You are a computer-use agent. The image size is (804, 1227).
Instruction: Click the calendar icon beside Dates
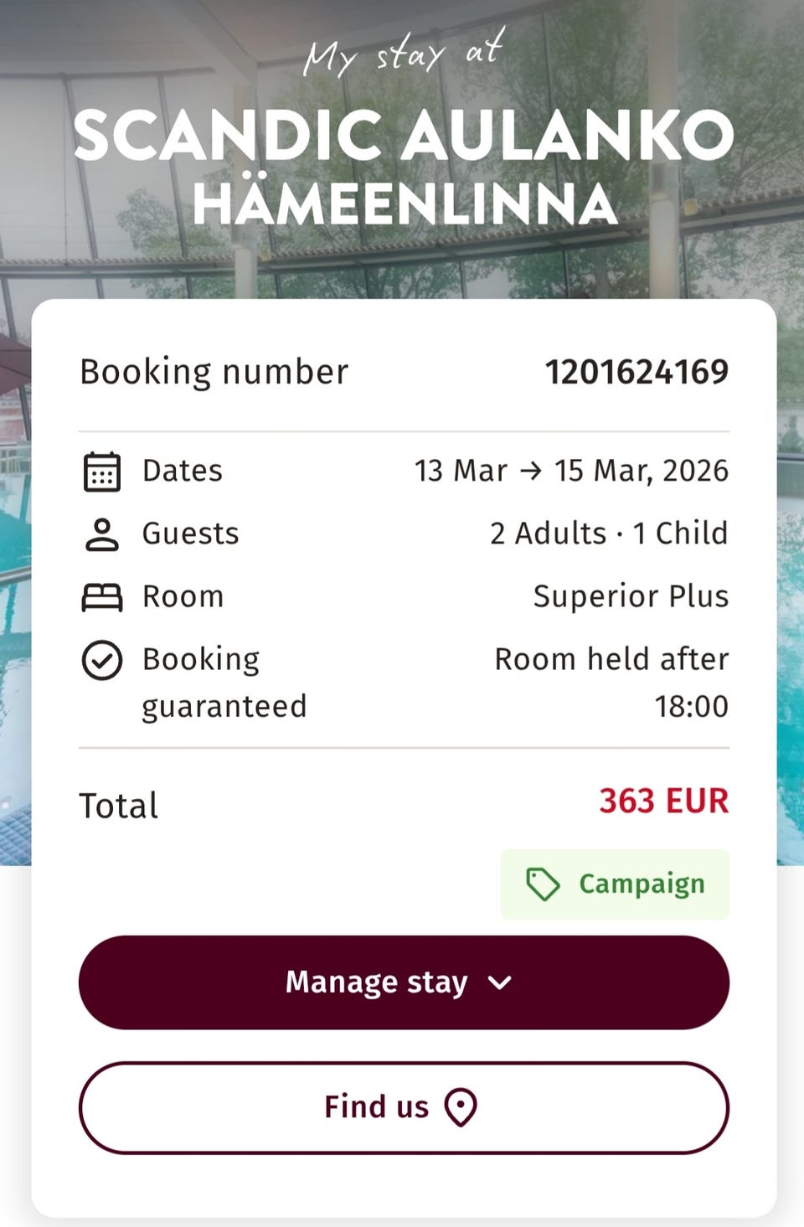click(x=102, y=471)
